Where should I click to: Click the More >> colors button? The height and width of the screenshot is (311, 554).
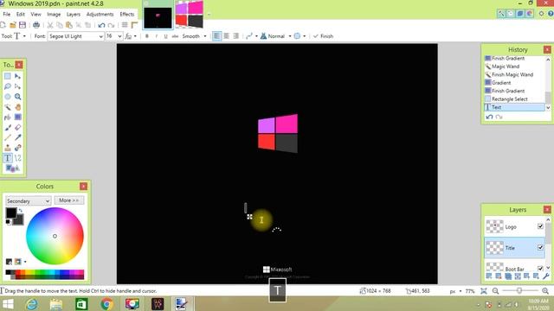tap(69, 200)
